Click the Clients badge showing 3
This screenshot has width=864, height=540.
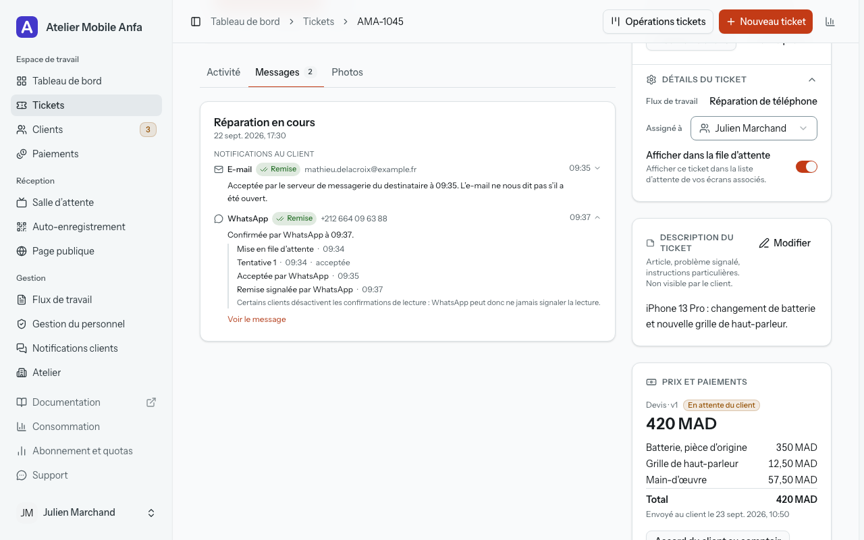pos(148,130)
